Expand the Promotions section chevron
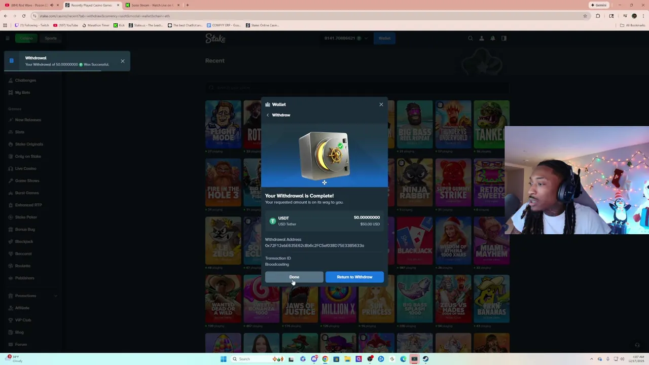The width and height of the screenshot is (649, 365). click(x=56, y=296)
